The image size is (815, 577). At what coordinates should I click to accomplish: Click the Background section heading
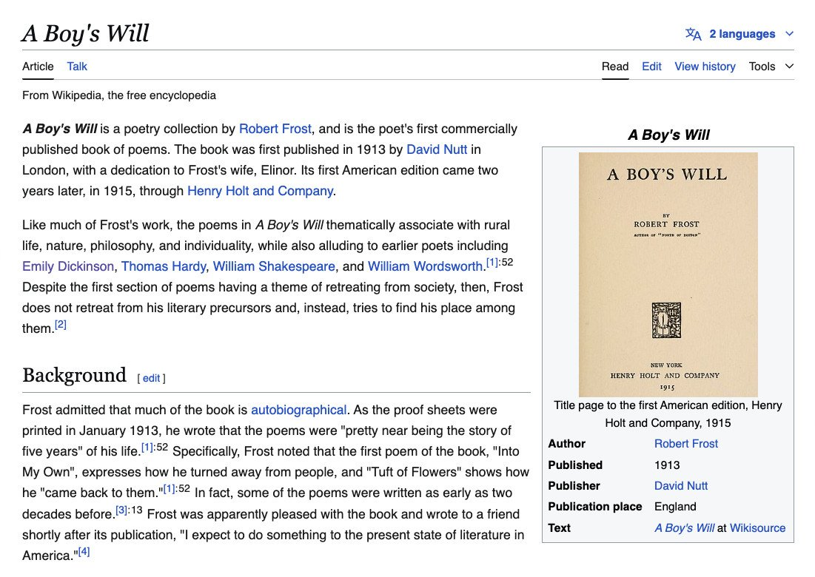pyautogui.click(x=74, y=375)
